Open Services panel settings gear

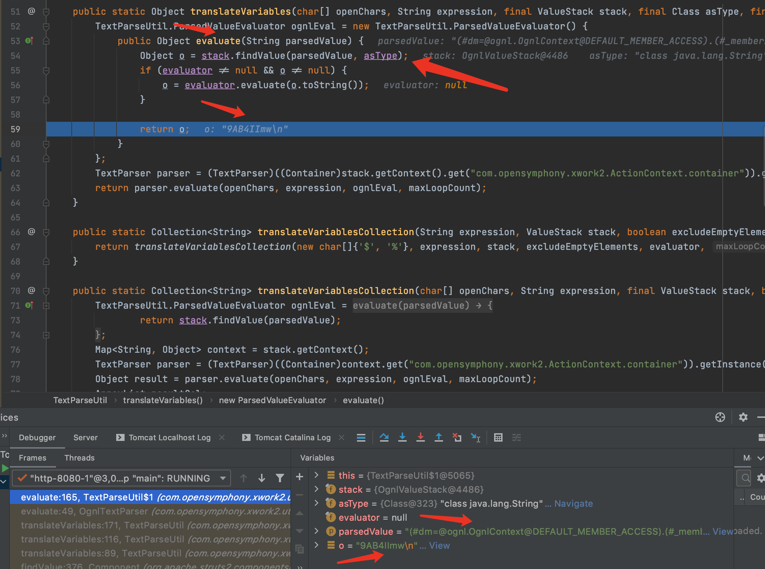click(743, 417)
